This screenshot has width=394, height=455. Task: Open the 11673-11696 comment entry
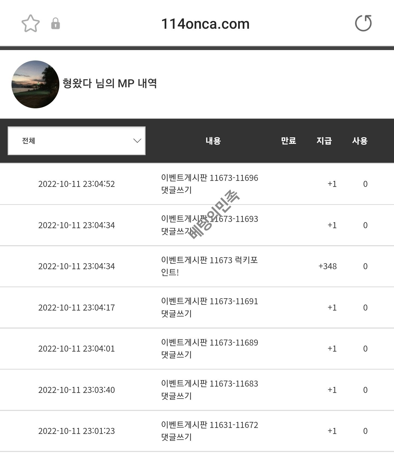coord(209,184)
